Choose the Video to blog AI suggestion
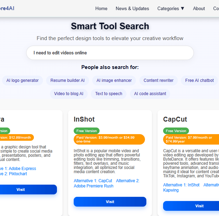 click(68, 94)
